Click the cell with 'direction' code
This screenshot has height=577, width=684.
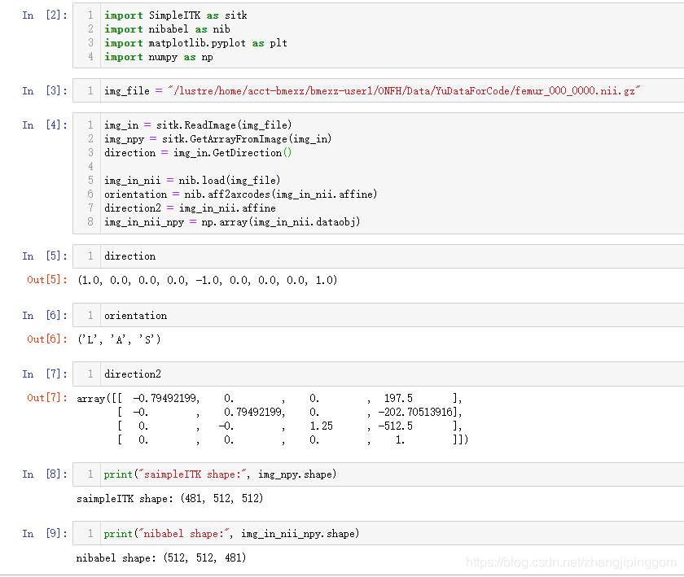point(378,256)
